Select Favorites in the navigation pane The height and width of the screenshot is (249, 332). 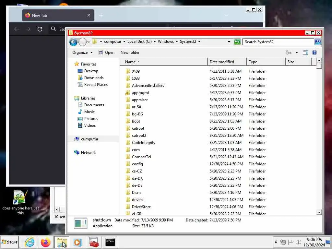tap(89, 64)
